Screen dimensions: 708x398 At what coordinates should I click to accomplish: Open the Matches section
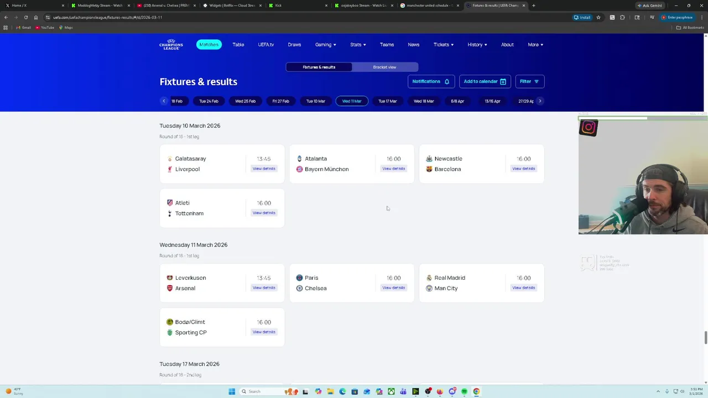[x=209, y=45]
